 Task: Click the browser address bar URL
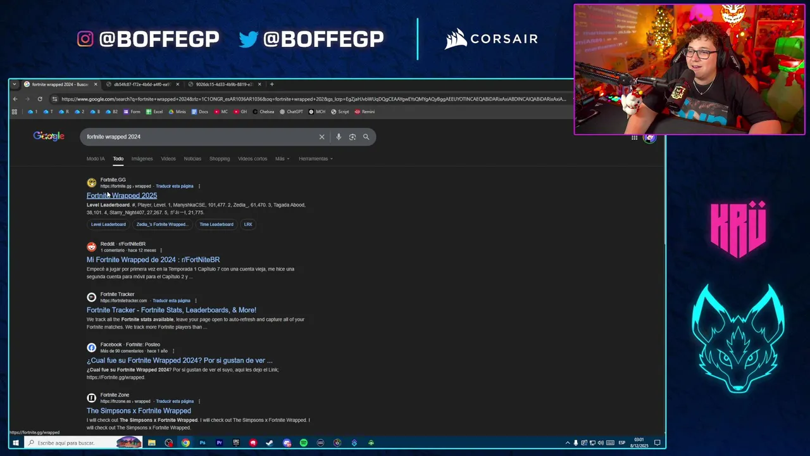[x=313, y=99]
